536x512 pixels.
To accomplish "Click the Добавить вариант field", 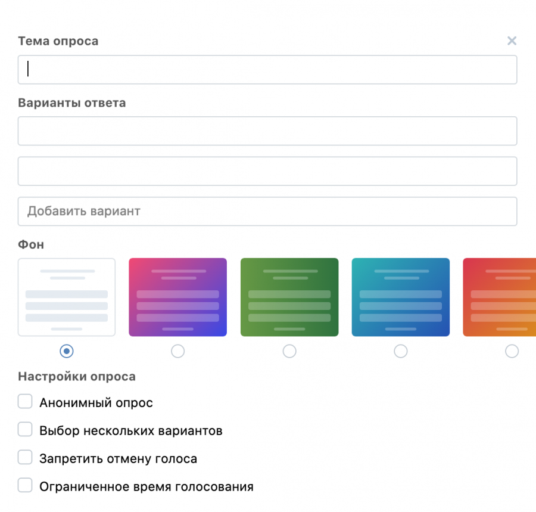I will pyautogui.click(x=267, y=211).
